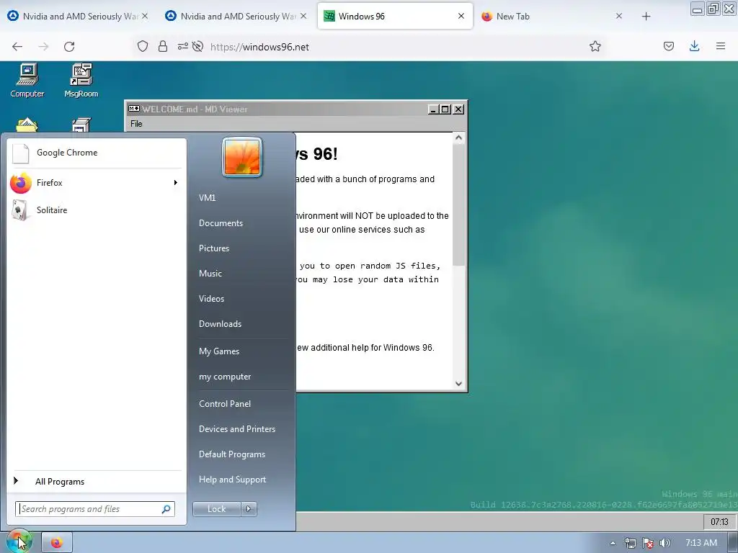738x553 pixels.
Task: Click the search magnifier icon
Action: coord(166,509)
